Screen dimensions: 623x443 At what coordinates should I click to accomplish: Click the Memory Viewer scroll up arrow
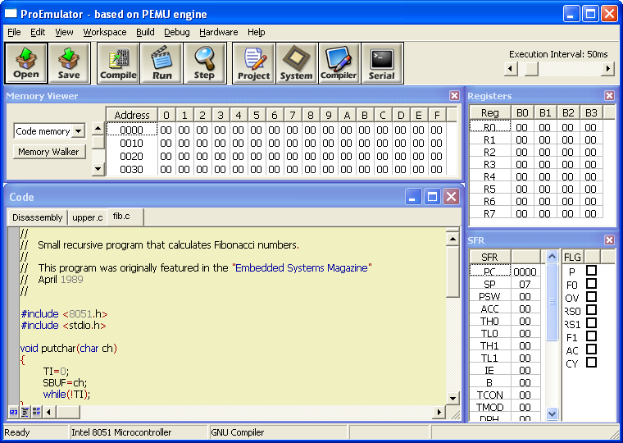pos(98,129)
